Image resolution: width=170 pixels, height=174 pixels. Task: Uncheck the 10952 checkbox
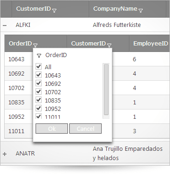click(x=38, y=108)
